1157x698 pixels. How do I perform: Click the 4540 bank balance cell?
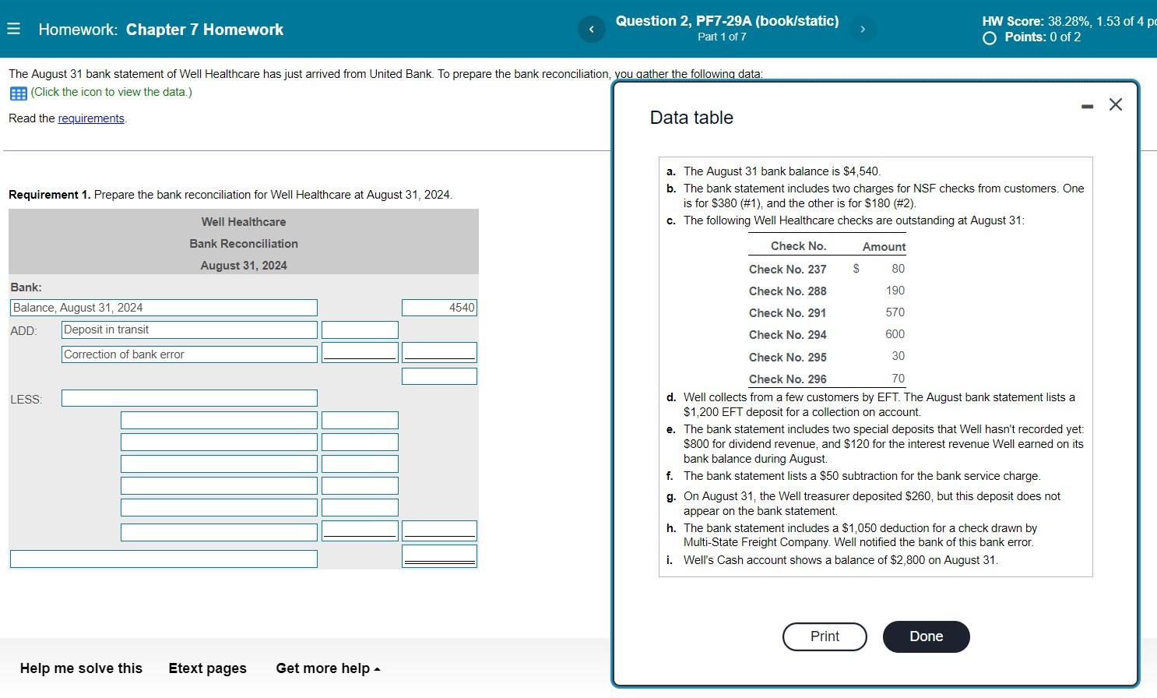click(439, 307)
